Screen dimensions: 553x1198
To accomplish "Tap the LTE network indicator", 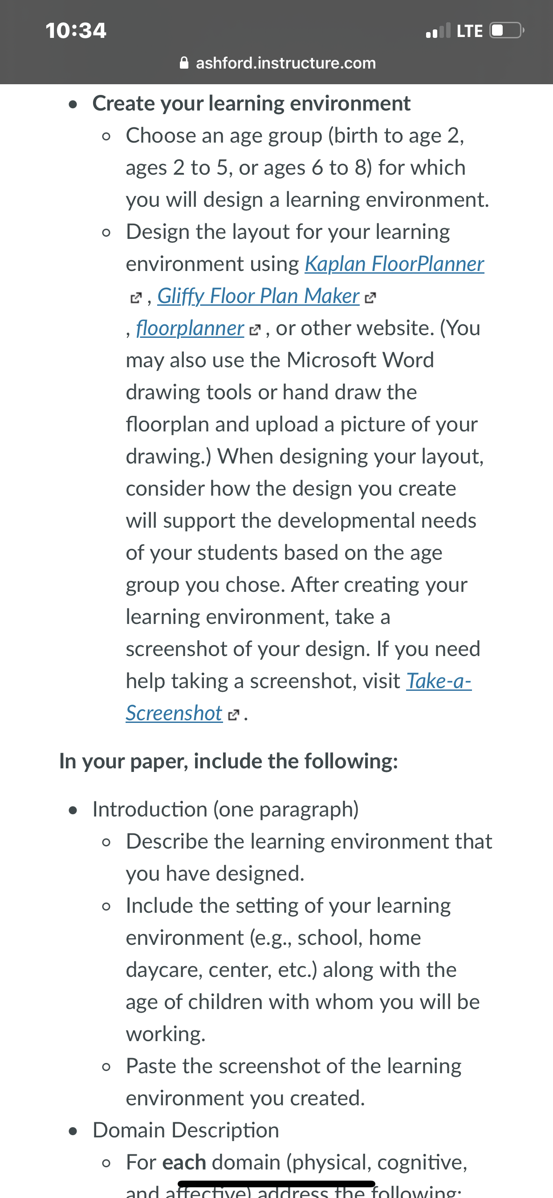I will coord(469,31).
